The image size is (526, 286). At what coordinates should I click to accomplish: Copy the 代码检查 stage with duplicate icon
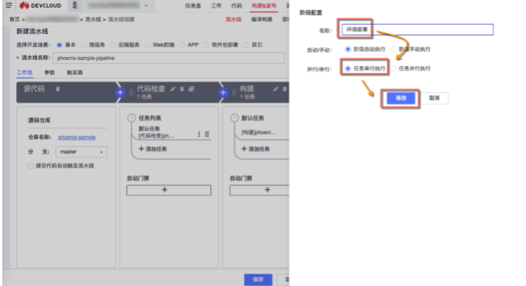[191, 88]
